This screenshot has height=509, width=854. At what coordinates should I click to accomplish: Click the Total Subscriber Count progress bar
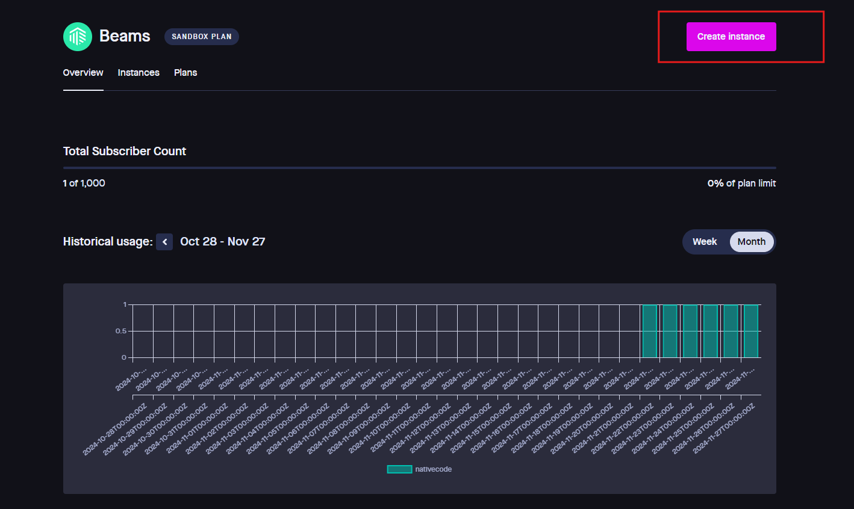coord(419,168)
